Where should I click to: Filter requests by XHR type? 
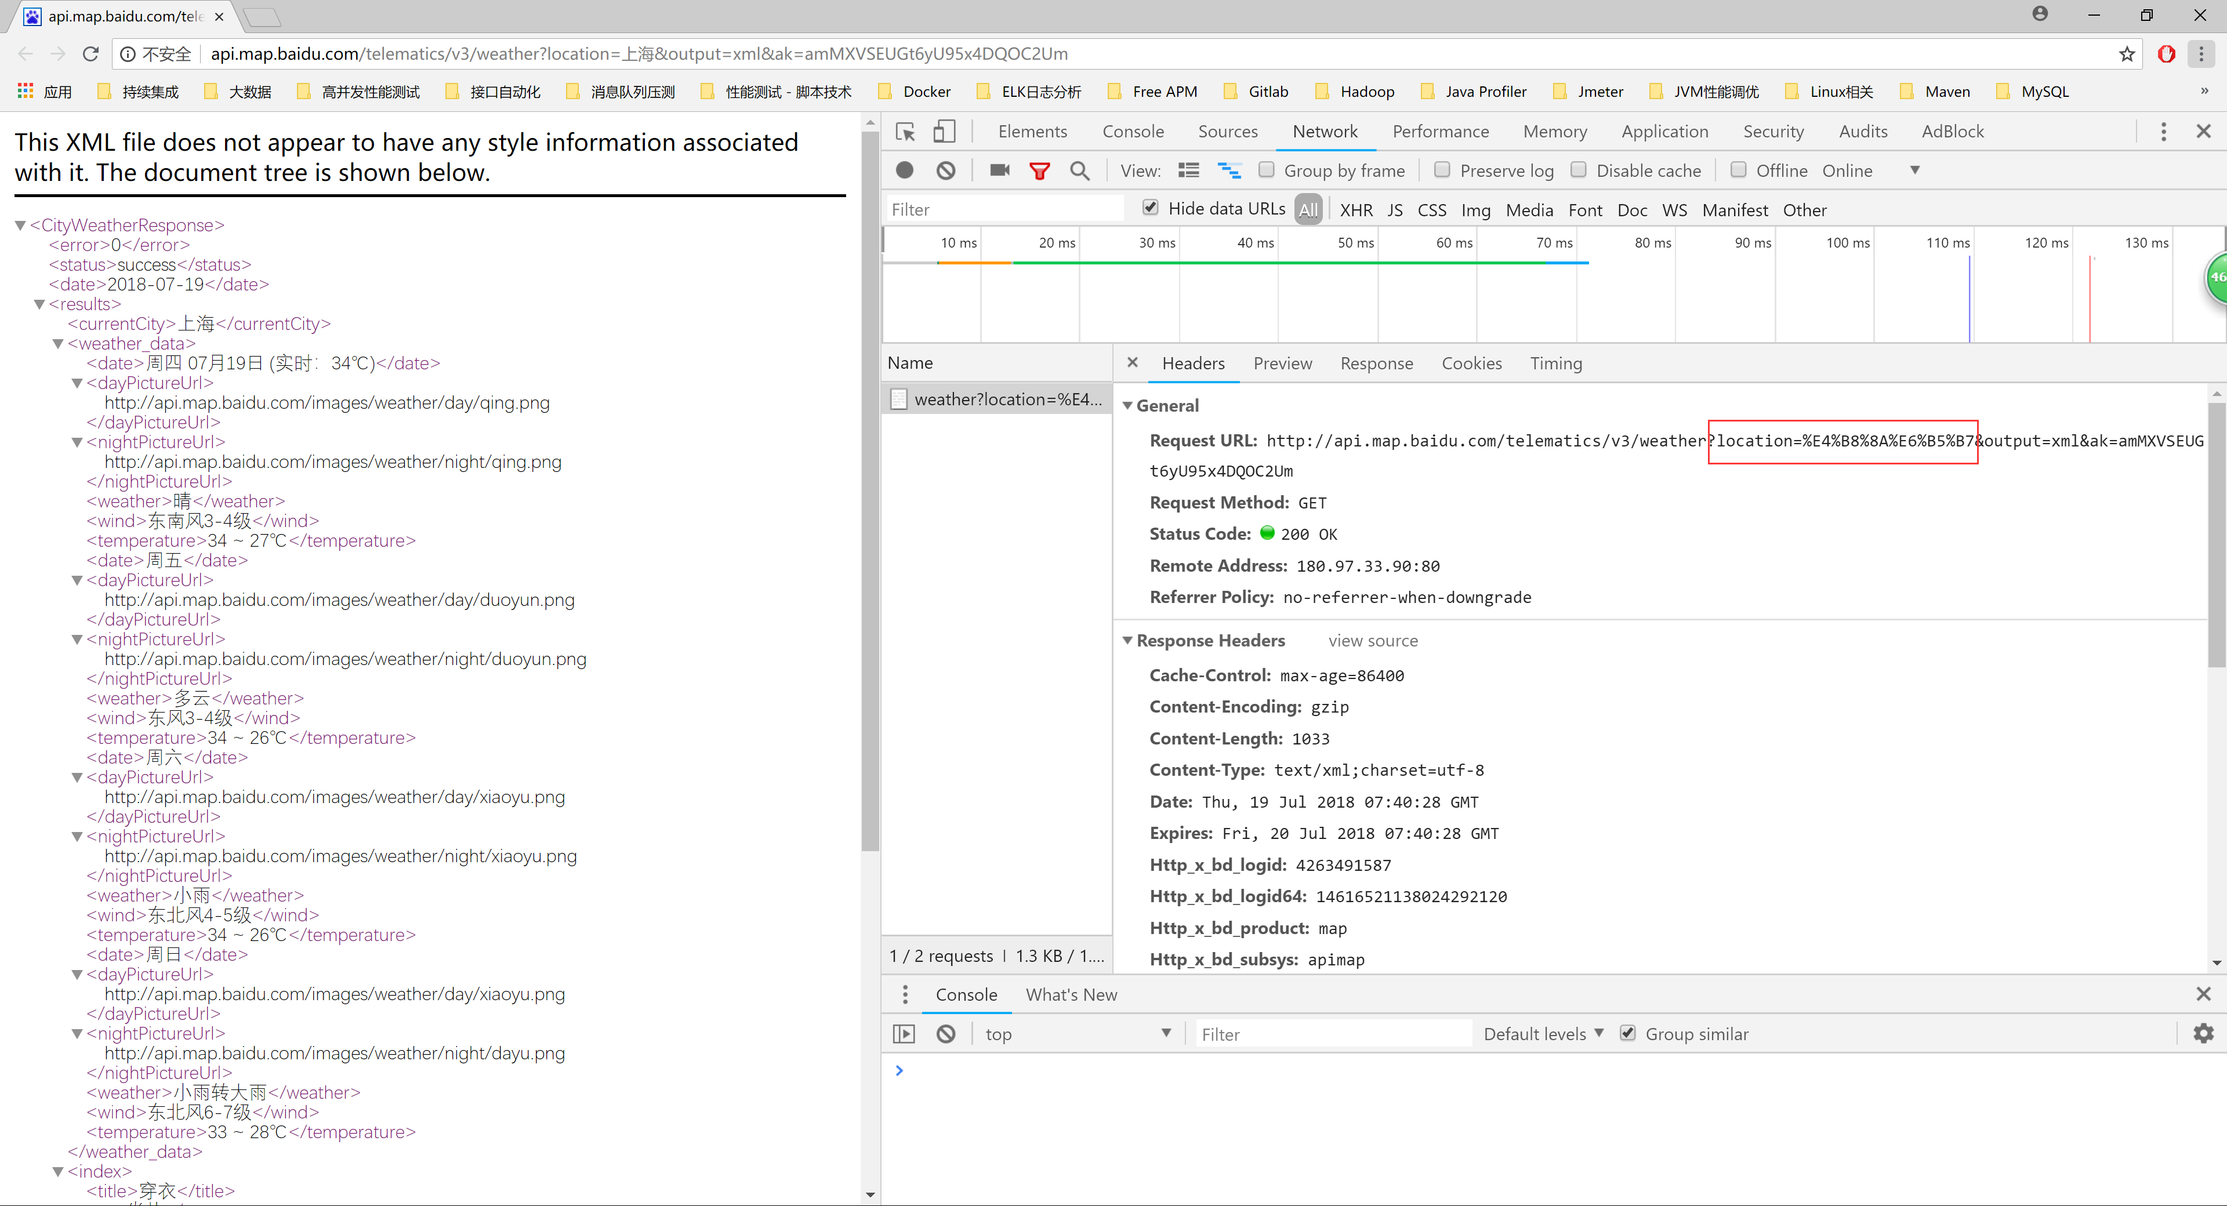[1355, 210]
